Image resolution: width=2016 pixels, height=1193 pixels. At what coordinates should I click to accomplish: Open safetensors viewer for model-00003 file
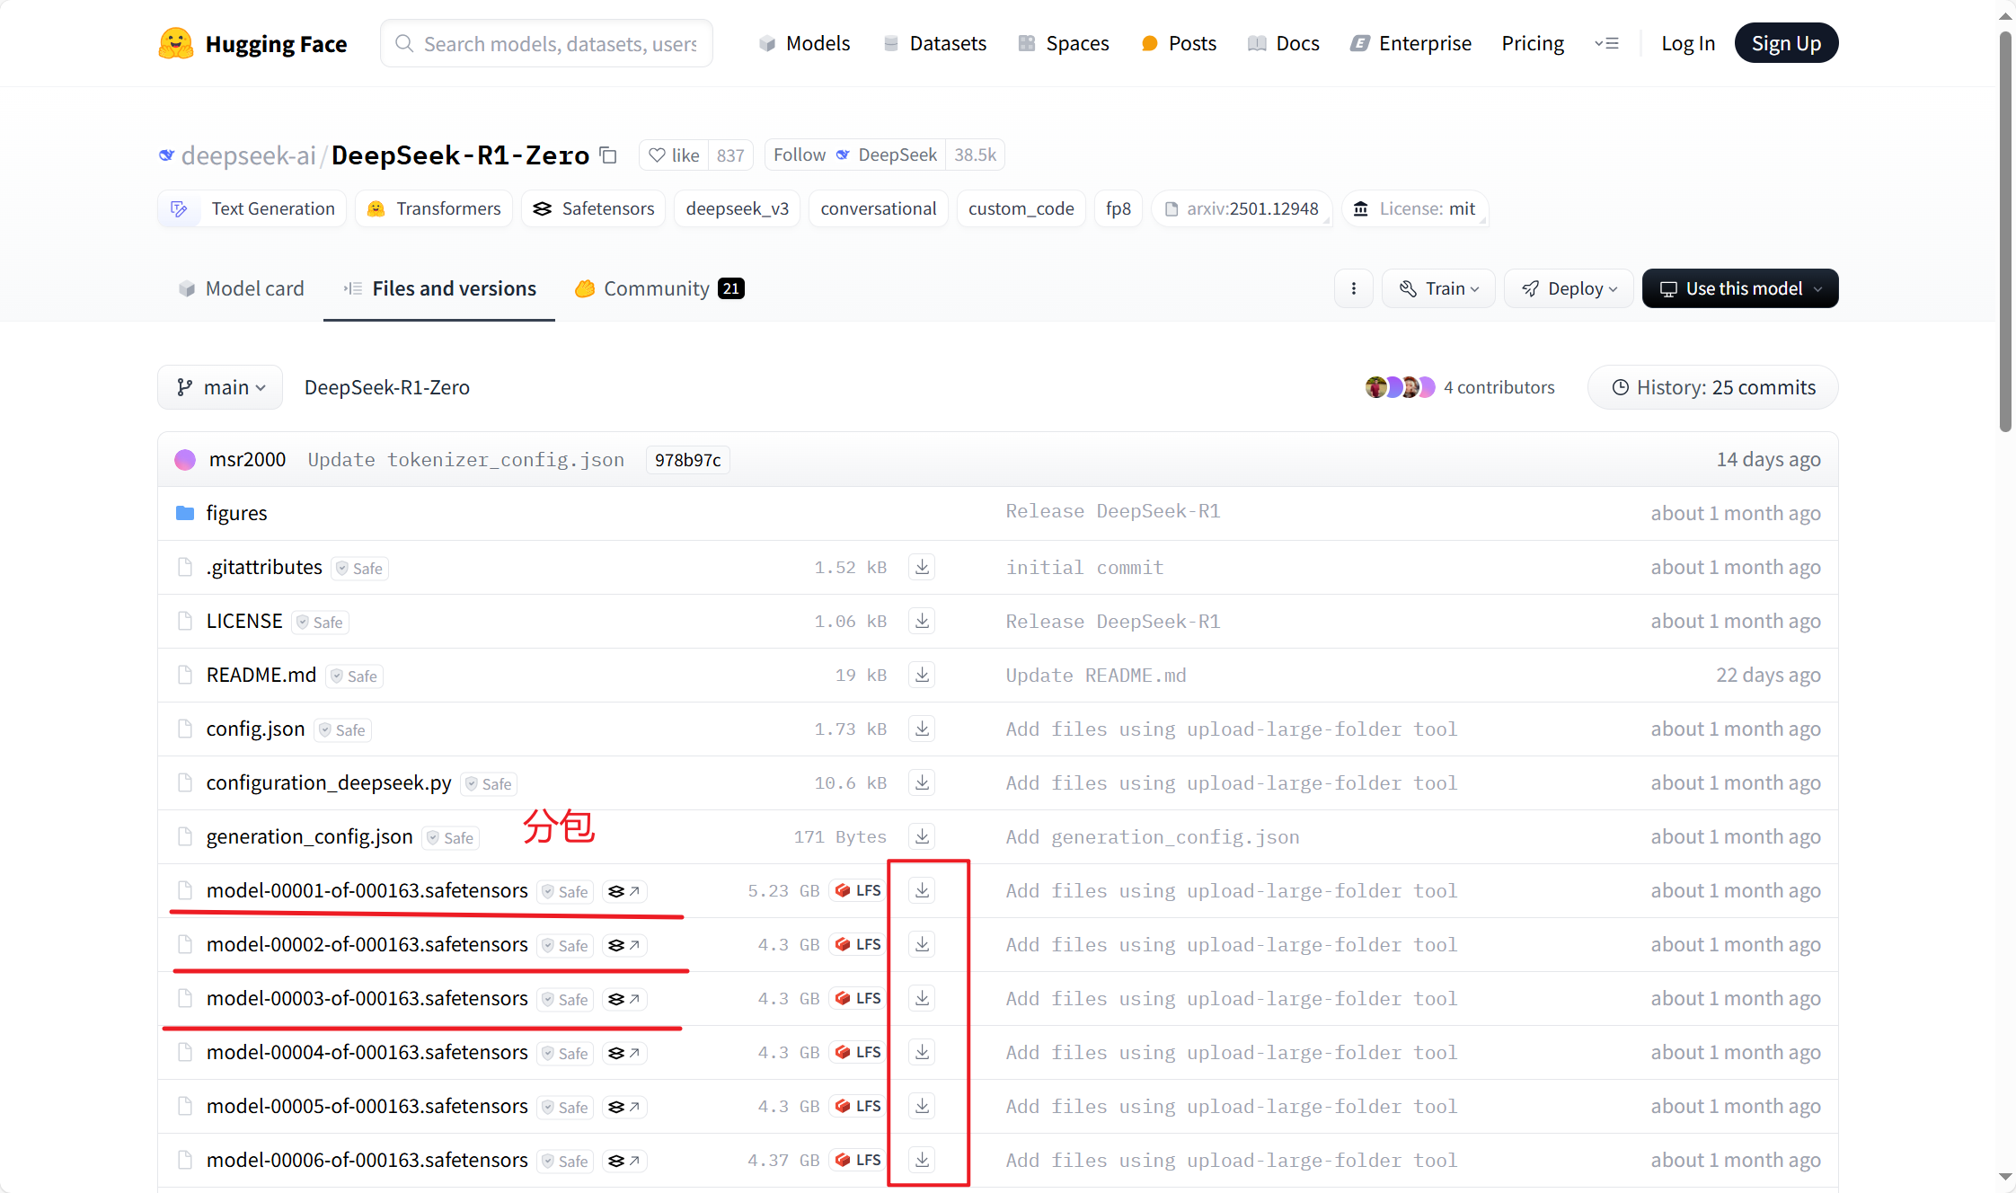pyautogui.click(x=624, y=999)
